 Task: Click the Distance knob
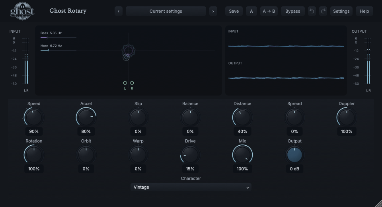coord(242,117)
